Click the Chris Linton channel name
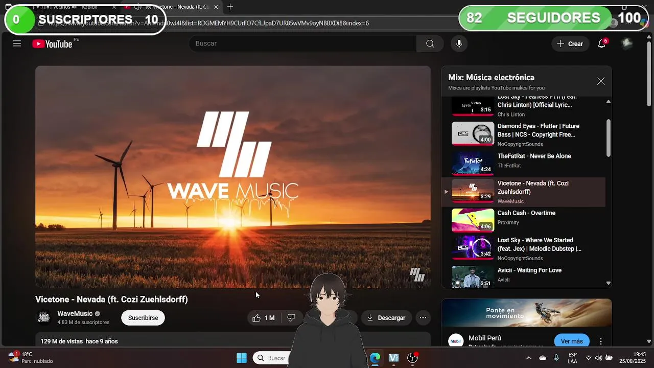The image size is (654, 368). click(x=511, y=114)
